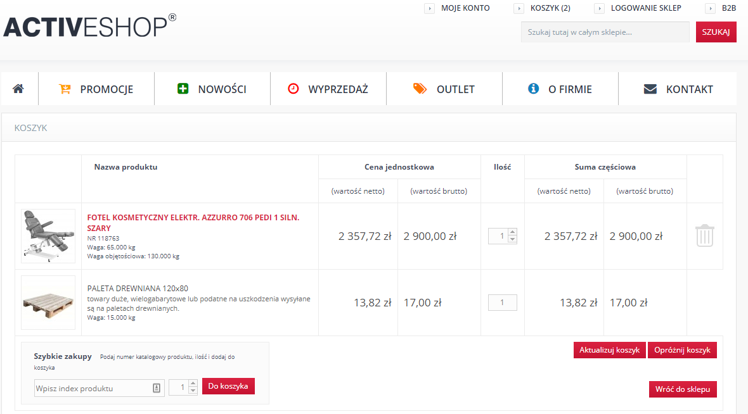Click the orange cart icon beside PROMOCJE

tap(65, 89)
